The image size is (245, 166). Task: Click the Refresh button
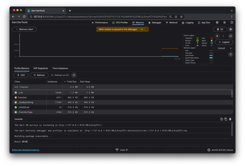click(x=39, y=75)
